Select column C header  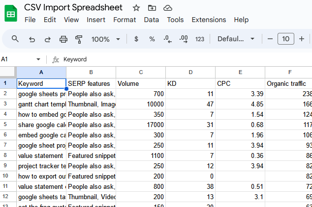141,72
